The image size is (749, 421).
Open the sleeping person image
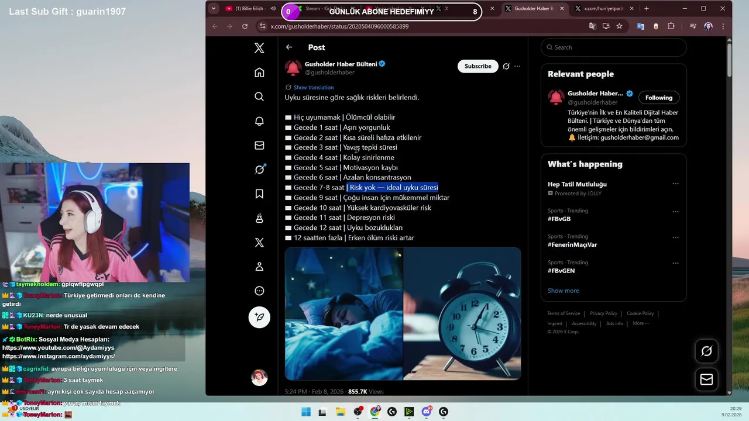(343, 313)
